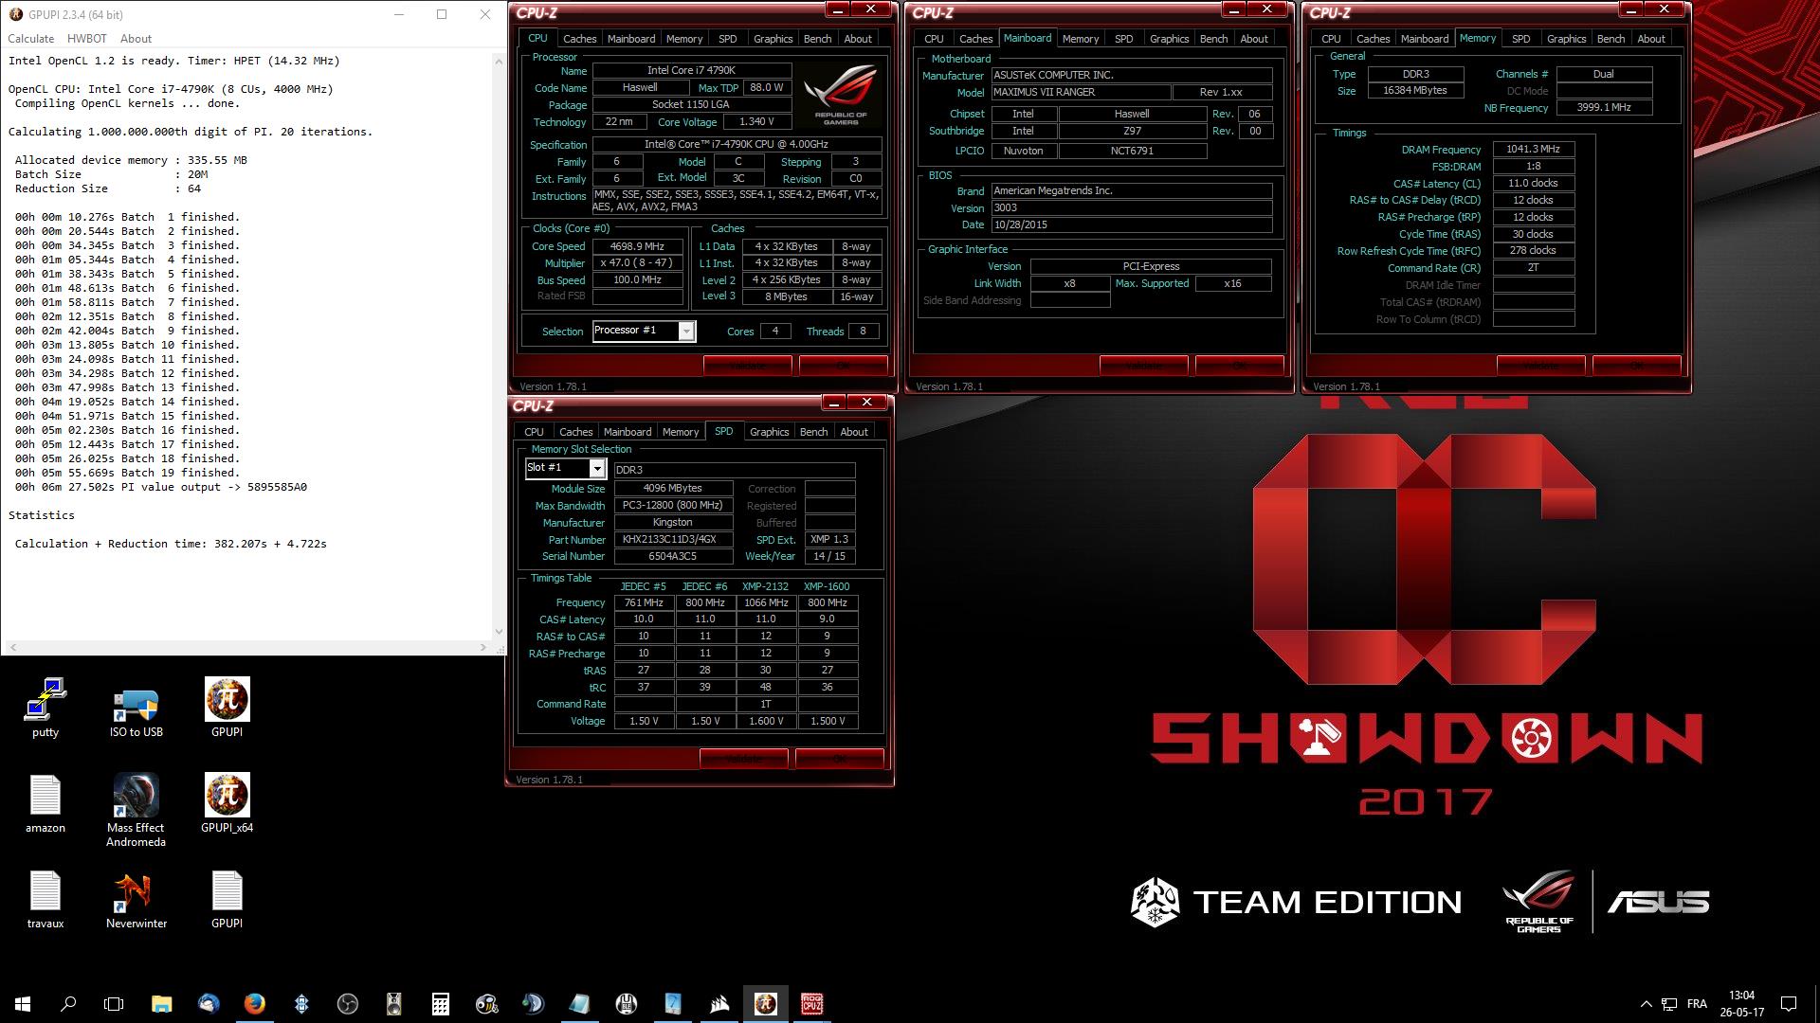Open the ISO to USB desktop icon
The height and width of the screenshot is (1023, 1820).
point(136,708)
